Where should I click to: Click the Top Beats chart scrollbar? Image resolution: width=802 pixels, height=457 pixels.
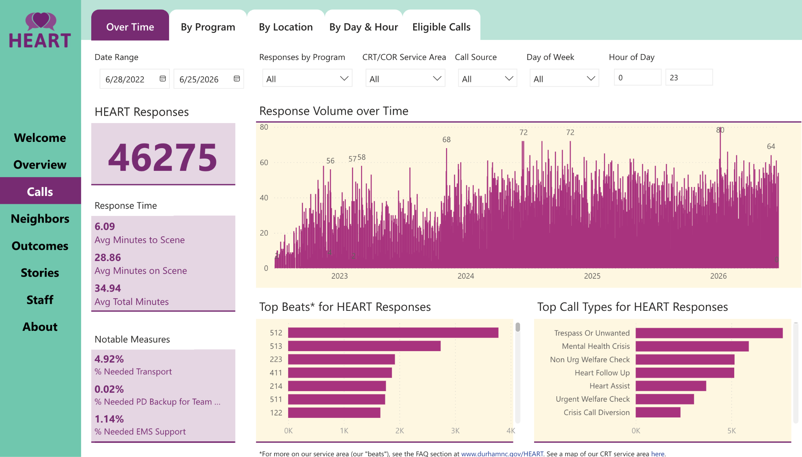point(518,372)
